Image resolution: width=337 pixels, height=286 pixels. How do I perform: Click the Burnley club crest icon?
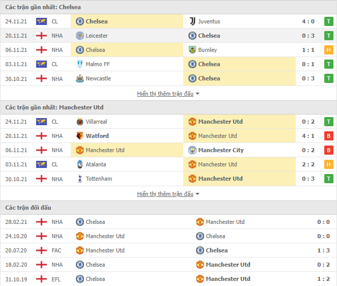click(192, 50)
